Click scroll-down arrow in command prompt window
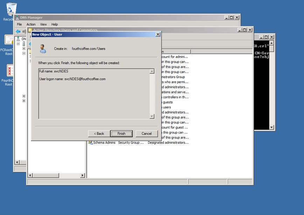Image resolution: width=304 pixels, height=215 pixels. click(x=271, y=127)
